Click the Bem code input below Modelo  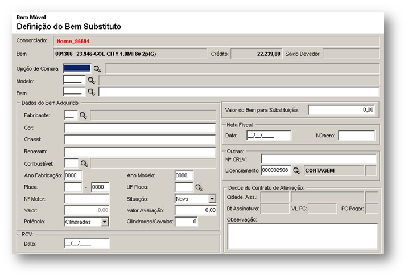pos(74,92)
